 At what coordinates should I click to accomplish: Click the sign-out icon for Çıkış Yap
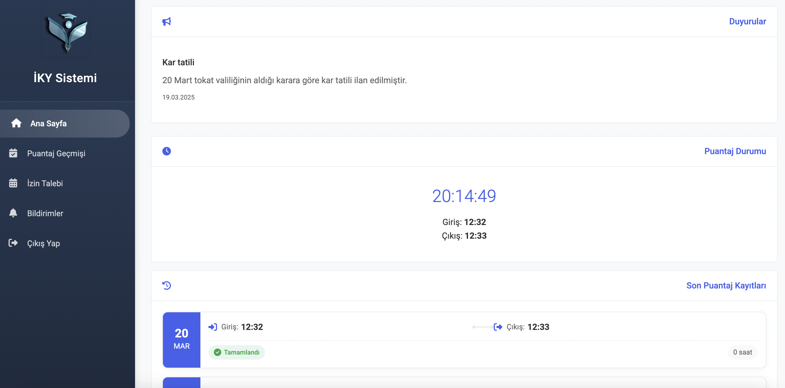[13, 243]
